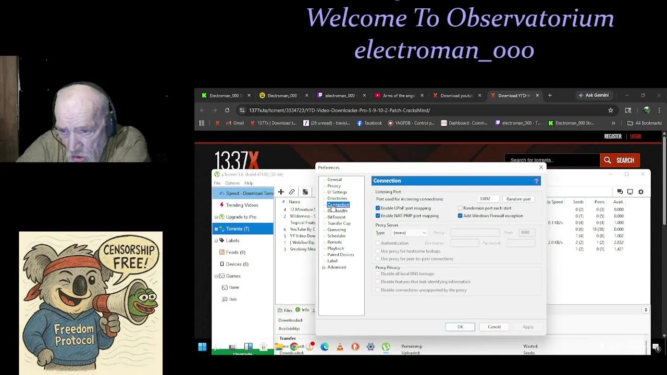Click the Chrome apps grid icon in bookmarks bar

[202, 123]
